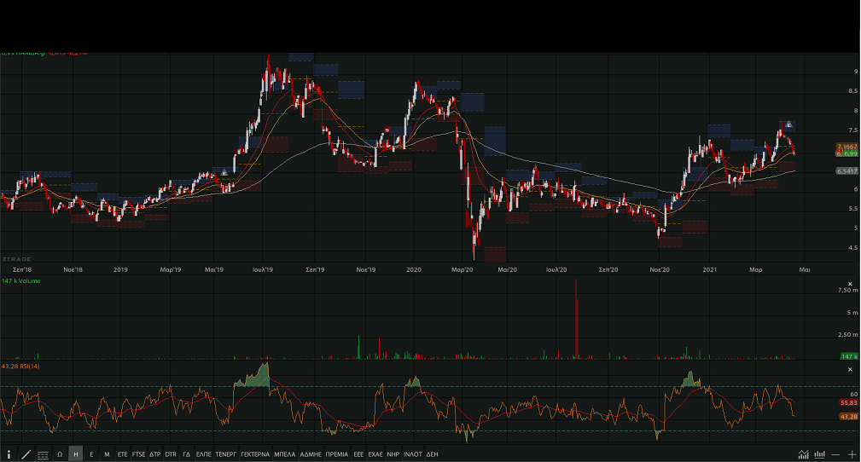This screenshot has height=462, width=861.
Task: Open the ΓΕΚΤΕΡΝΑ symbol shortcut
Action: coord(255,454)
